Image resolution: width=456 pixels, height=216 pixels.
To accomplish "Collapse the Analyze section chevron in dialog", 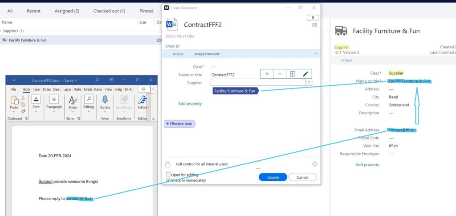I will tap(316, 54).
